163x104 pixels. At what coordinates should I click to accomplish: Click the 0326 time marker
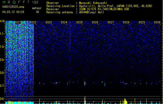(95, 22)
